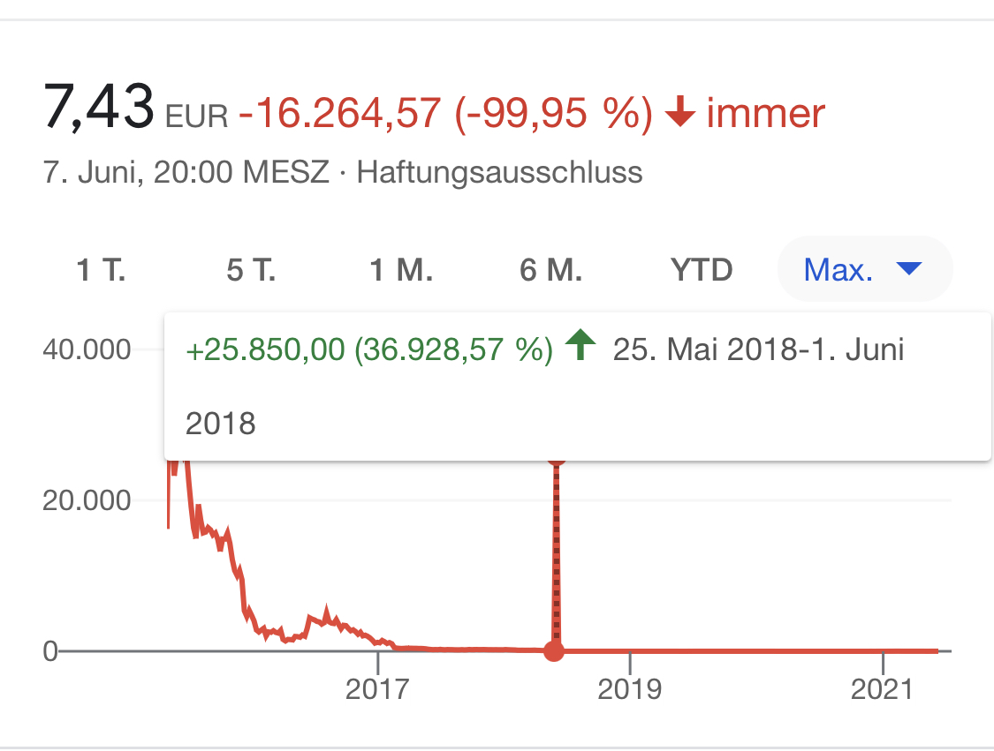Click the red loss value -16.264,57
Screen dimensions: 994x751
[x=336, y=113]
